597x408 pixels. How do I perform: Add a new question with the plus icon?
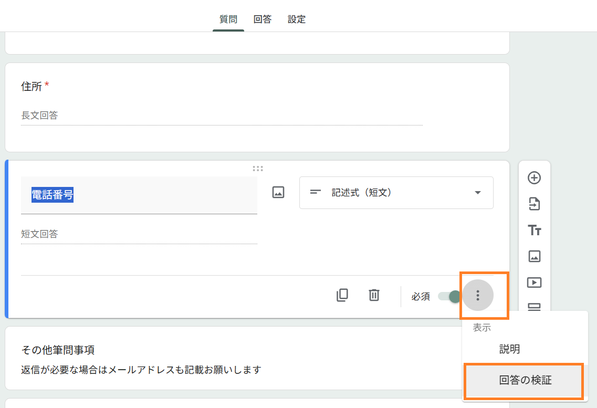(x=534, y=178)
